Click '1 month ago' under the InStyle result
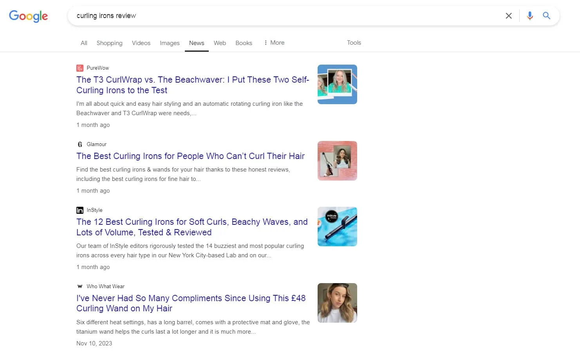The width and height of the screenshot is (580, 354). 93,267
